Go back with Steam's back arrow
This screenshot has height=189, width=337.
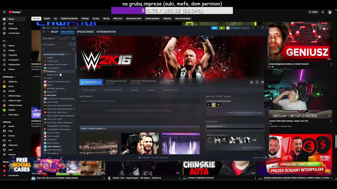(44, 32)
